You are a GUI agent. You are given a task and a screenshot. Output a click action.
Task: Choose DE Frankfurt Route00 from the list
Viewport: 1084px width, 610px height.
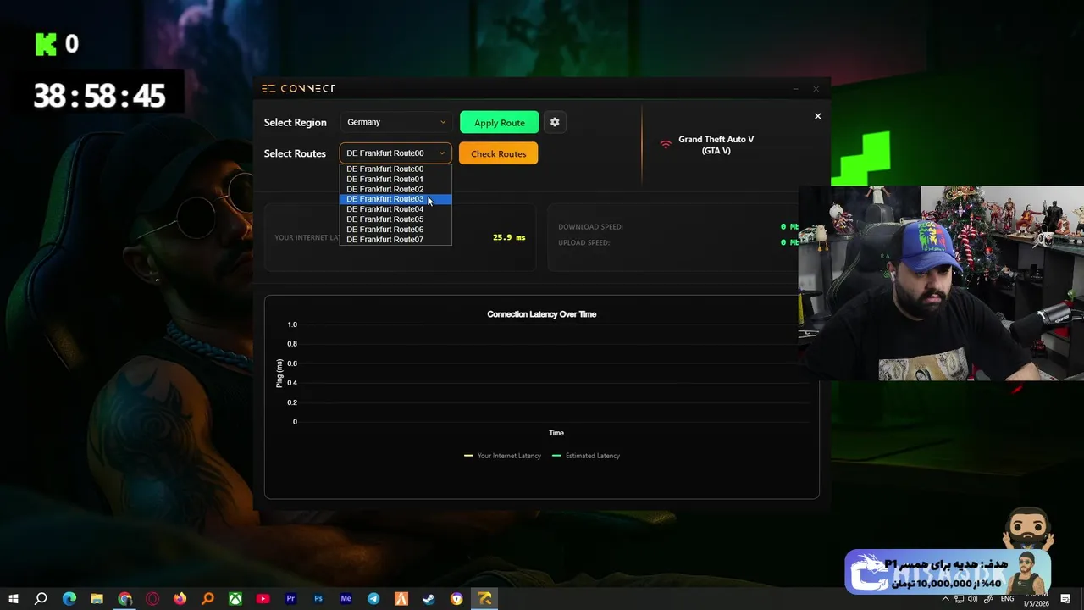pos(395,169)
